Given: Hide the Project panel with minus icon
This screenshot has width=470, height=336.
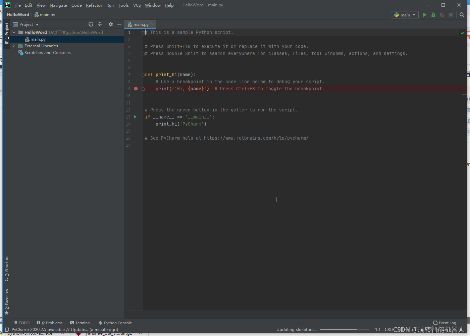Looking at the screenshot, I should tap(119, 24).
